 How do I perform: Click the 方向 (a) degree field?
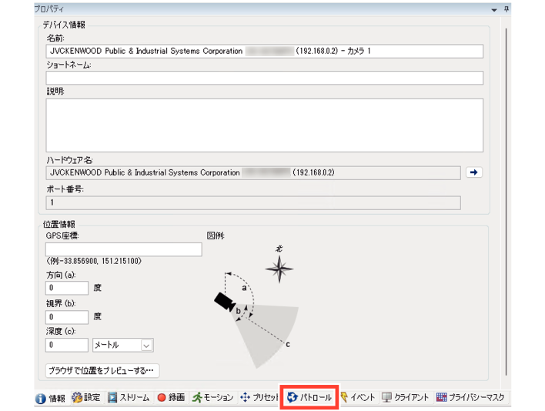[67, 289]
